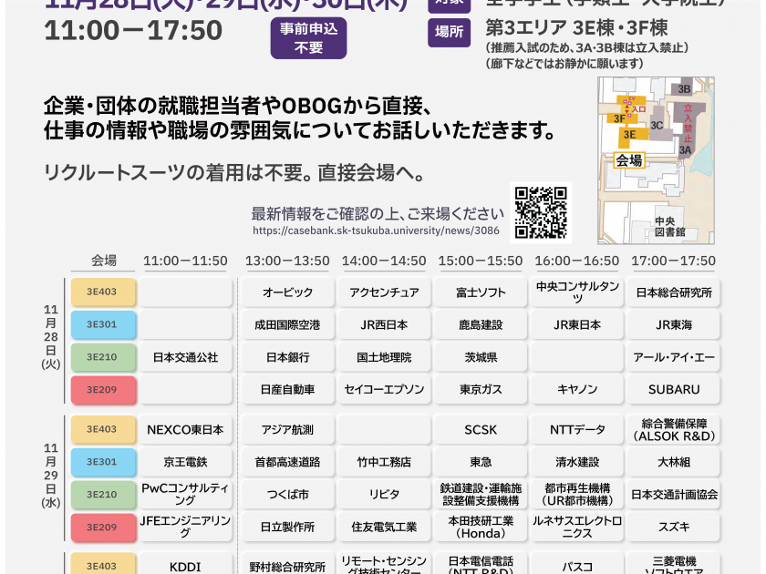Select the 13:00－13:50 time column header
Viewport: 766px width, 574px height.
287,261
